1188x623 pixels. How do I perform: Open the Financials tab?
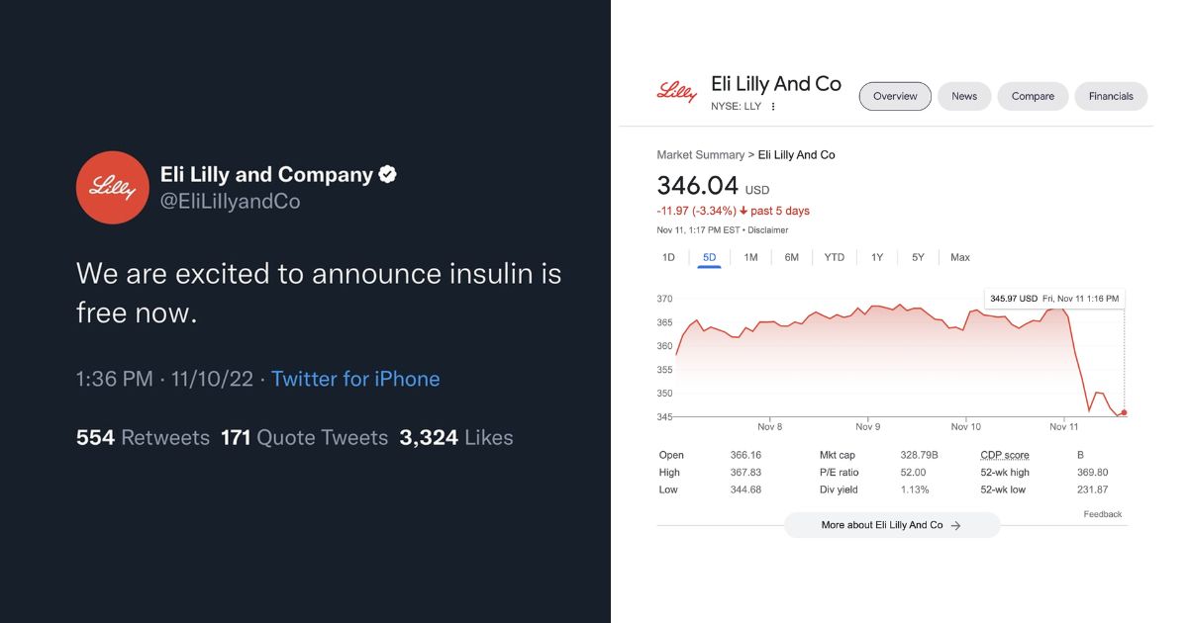point(1111,96)
